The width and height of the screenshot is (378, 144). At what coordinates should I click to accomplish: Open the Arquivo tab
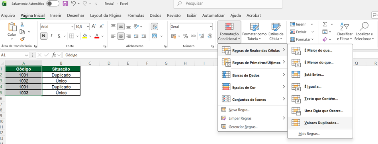8,15
